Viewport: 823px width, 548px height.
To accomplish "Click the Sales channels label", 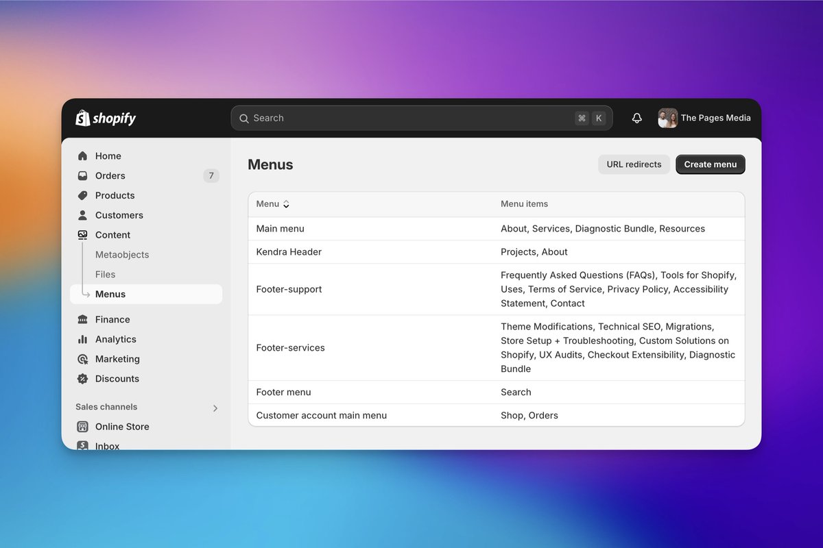I will pyautogui.click(x=106, y=407).
